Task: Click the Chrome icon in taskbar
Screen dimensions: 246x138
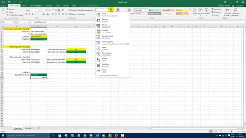Action: click(85, 135)
